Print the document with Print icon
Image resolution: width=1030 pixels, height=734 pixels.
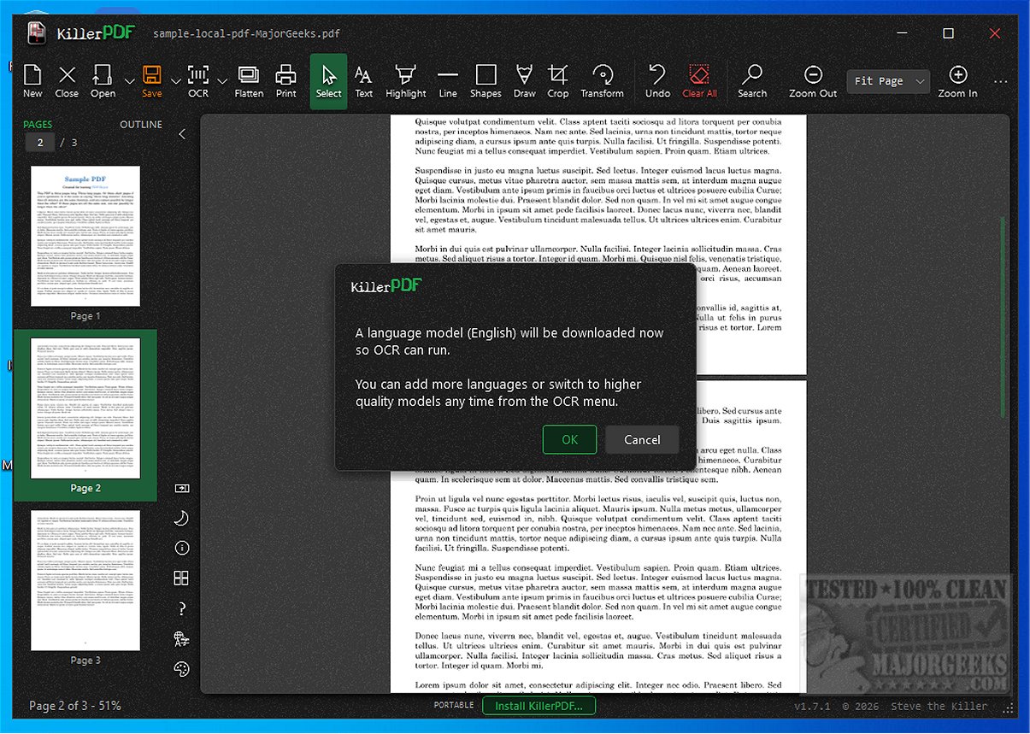pyautogui.click(x=286, y=81)
